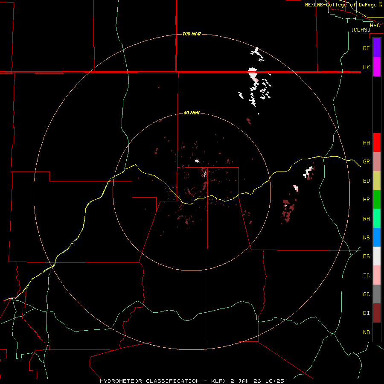The width and height of the screenshot is (384, 384).
Task: Click the DS legend label
Action: (x=366, y=256)
